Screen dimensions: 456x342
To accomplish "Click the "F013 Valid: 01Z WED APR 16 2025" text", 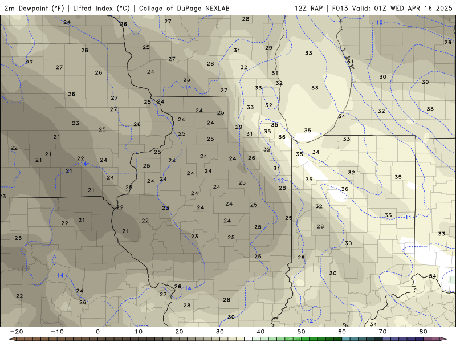I will (392, 8).
